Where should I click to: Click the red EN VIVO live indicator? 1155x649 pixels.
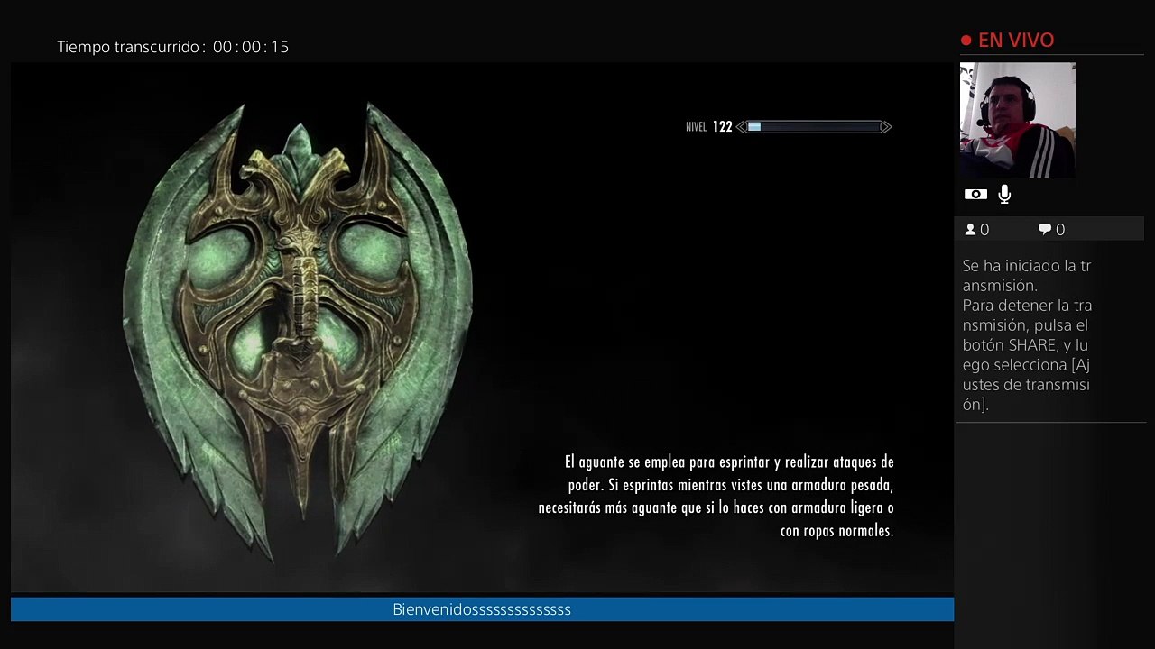pyautogui.click(x=1007, y=40)
